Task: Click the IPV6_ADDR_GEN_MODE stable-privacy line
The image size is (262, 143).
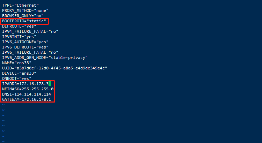Action: click(45, 58)
